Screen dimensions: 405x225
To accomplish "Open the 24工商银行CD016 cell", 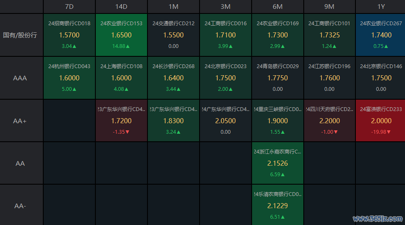I will coord(226,35).
